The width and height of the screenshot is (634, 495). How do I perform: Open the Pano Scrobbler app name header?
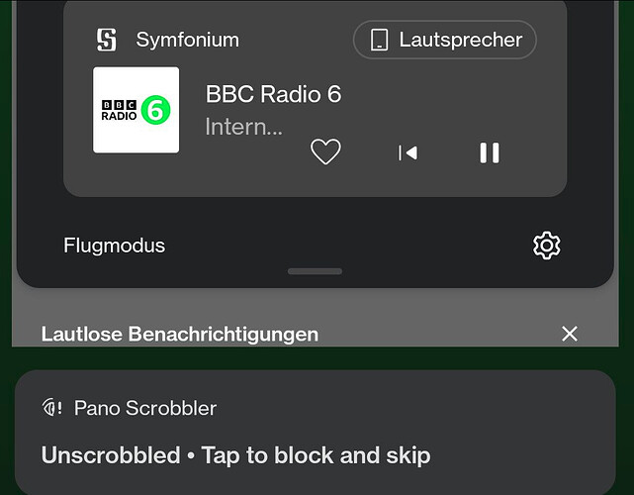click(145, 408)
